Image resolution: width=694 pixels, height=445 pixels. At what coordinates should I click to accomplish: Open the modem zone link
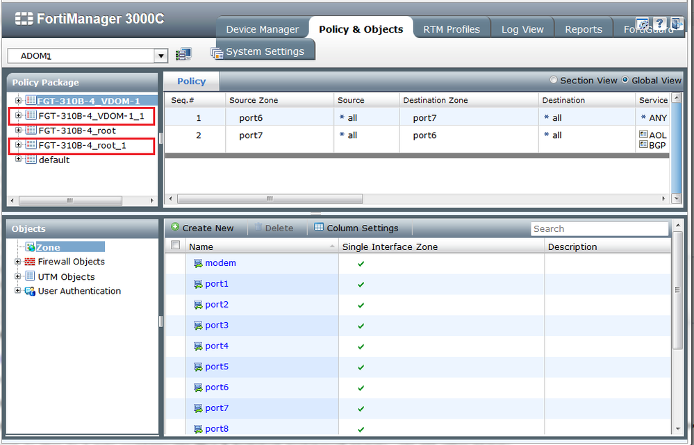pos(220,263)
